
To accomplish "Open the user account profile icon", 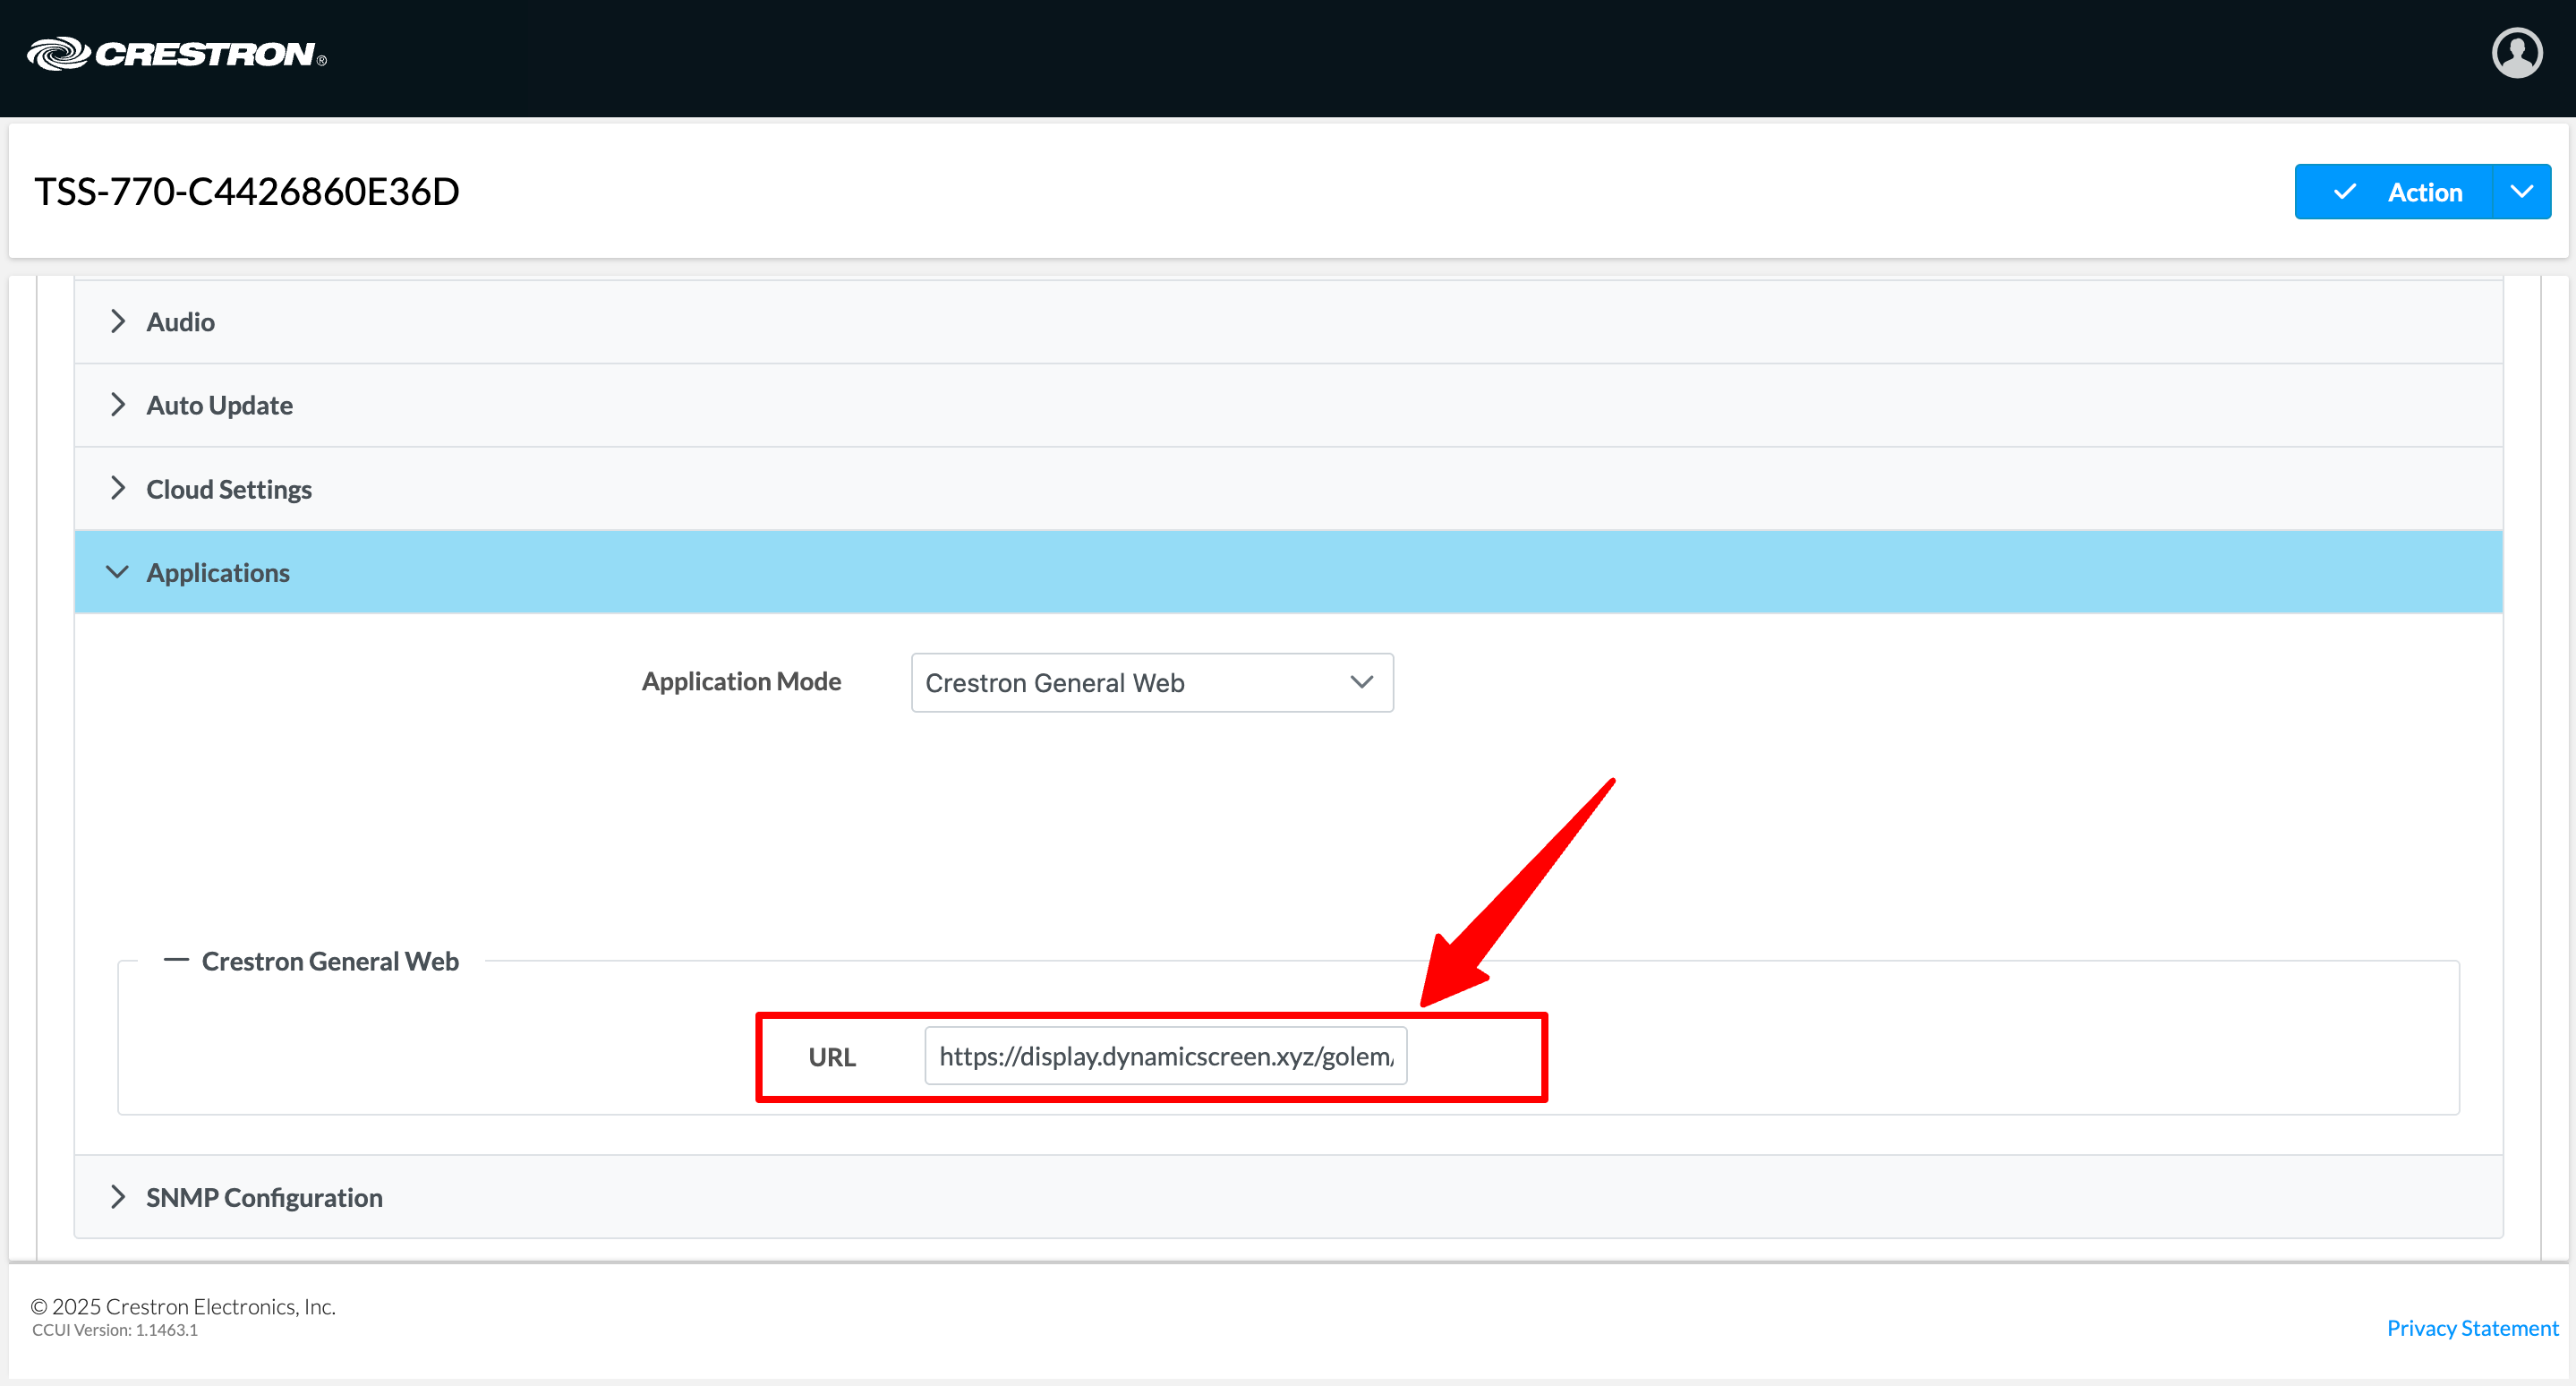I will [2516, 53].
